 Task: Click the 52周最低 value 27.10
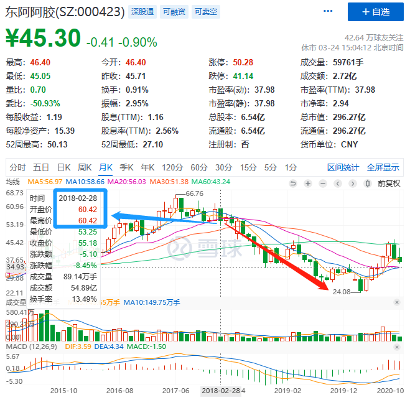tap(152, 144)
